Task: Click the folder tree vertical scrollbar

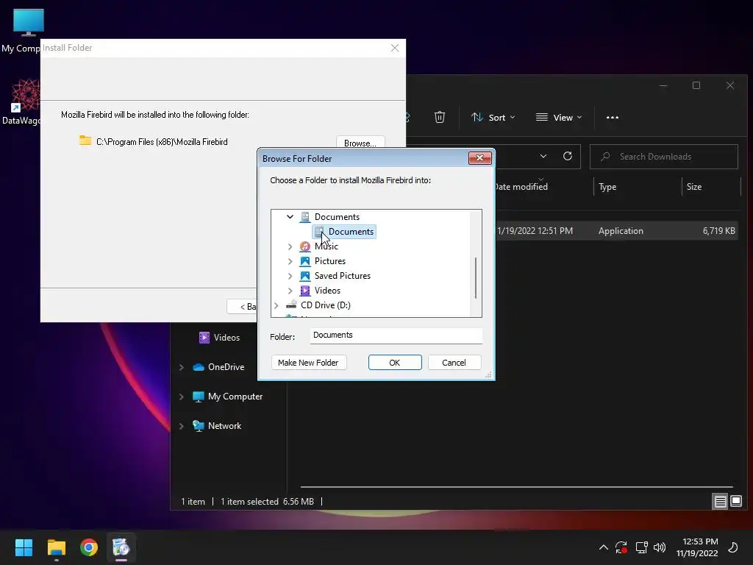Action: [x=476, y=277]
